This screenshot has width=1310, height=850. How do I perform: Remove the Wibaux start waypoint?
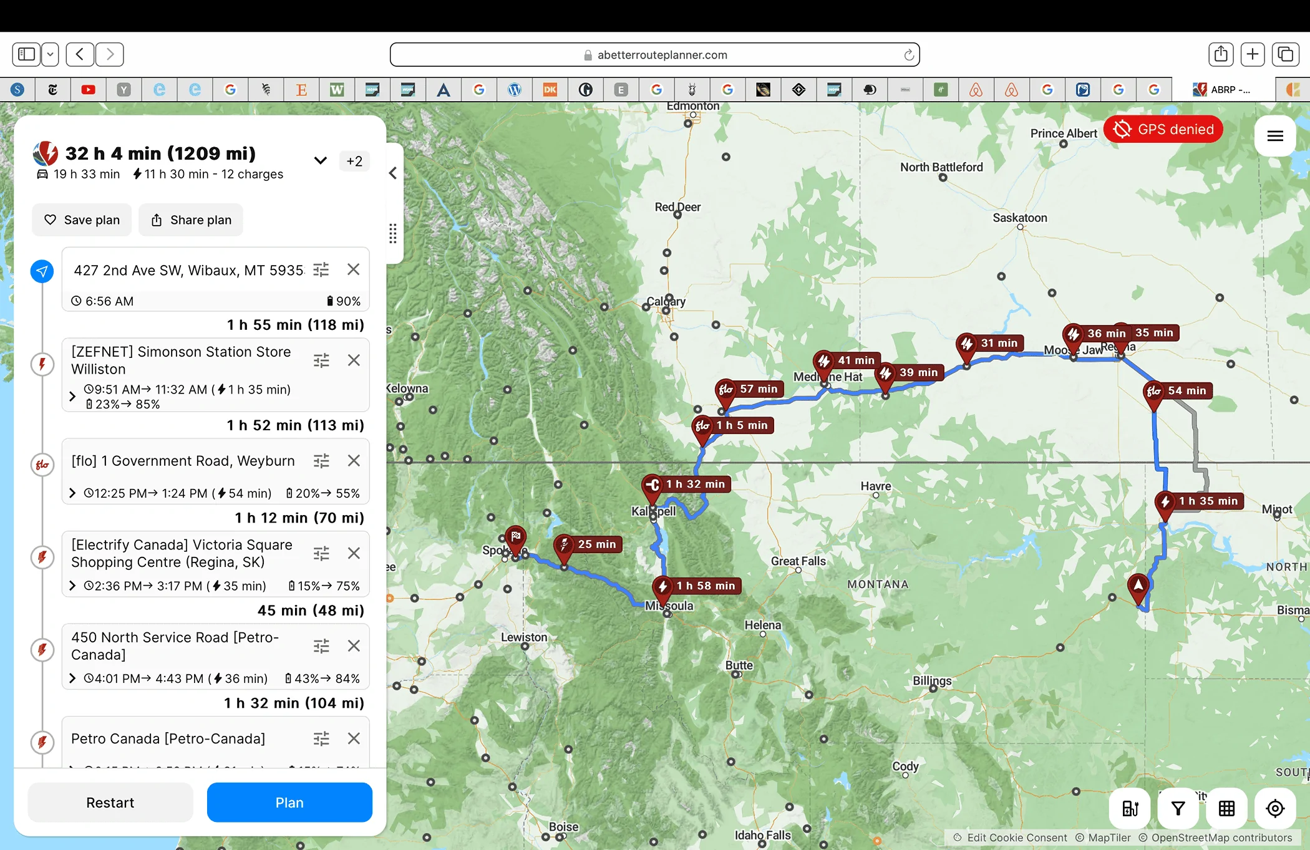pyautogui.click(x=354, y=269)
